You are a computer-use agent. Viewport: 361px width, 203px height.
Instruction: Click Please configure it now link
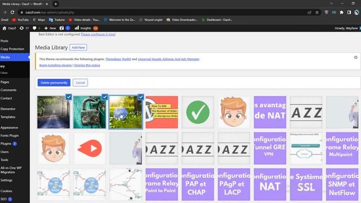98,34
